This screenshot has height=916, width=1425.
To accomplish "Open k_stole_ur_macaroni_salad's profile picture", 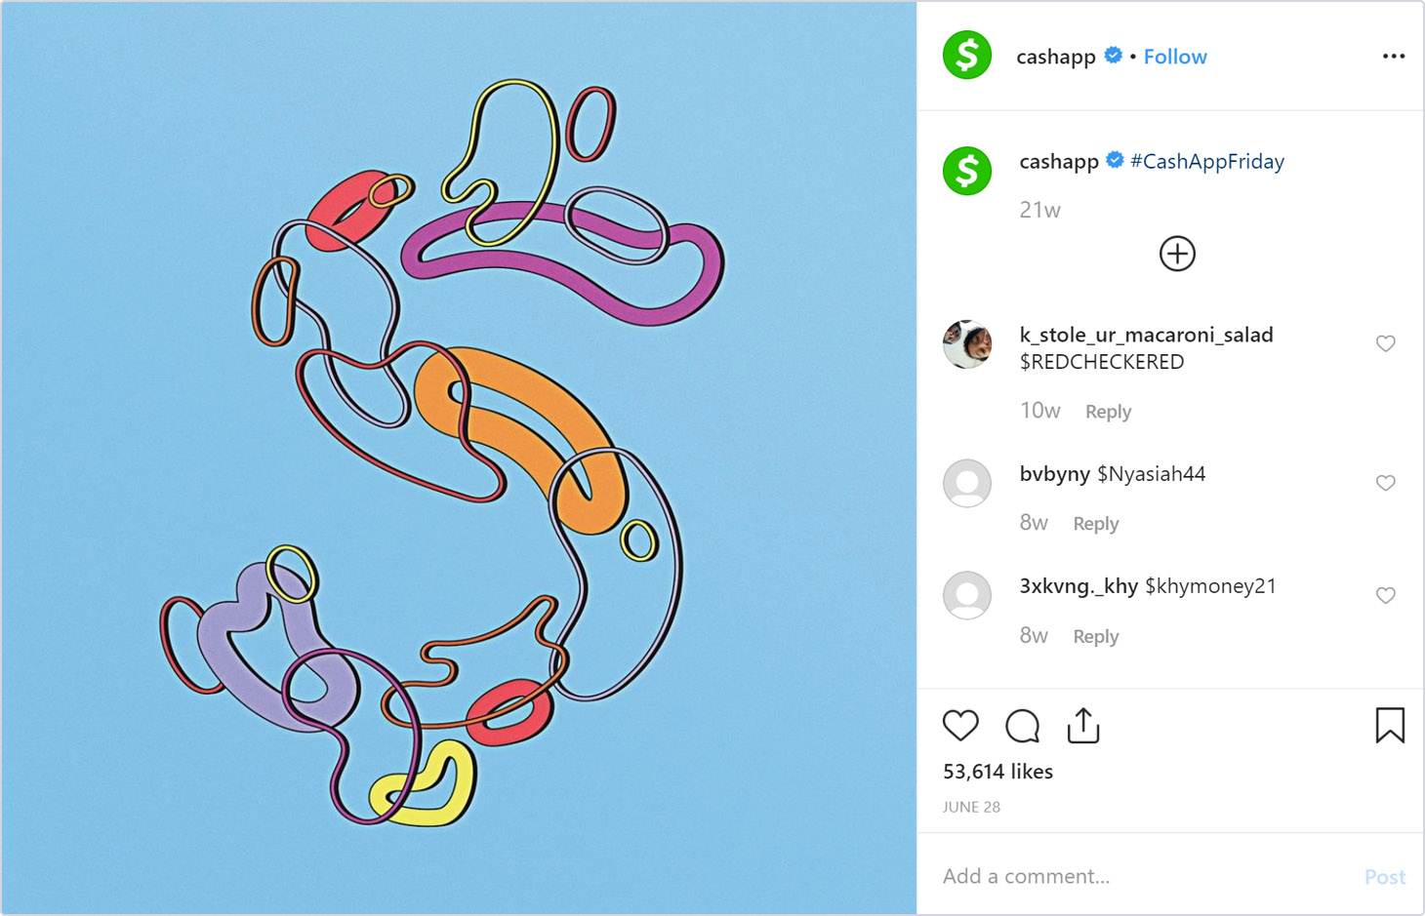I will point(966,344).
